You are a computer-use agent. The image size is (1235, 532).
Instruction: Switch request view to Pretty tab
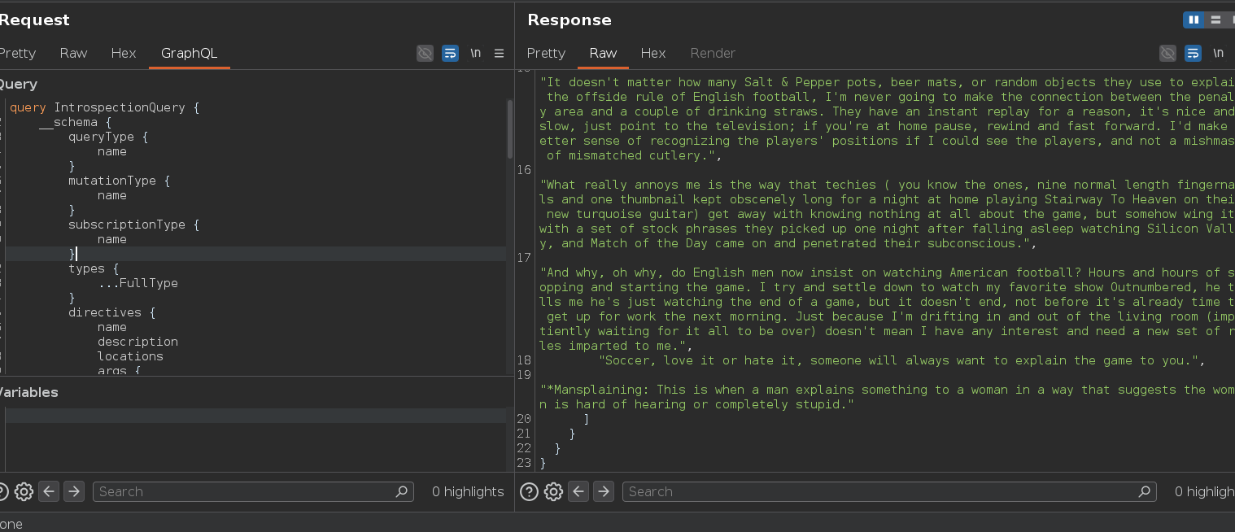(x=16, y=53)
